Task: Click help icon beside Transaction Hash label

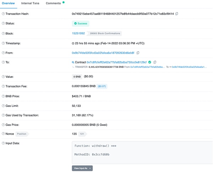Action: (3, 14)
